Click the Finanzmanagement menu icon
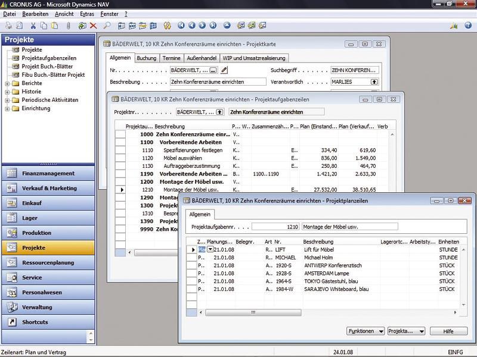The height and width of the screenshot is (357, 477). [11, 173]
